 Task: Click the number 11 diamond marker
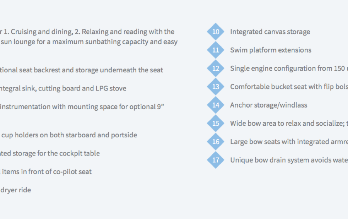tap(215, 50)
